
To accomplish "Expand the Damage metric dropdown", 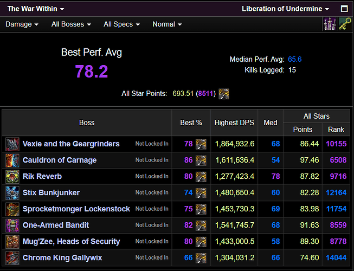I will click(22, 24).
